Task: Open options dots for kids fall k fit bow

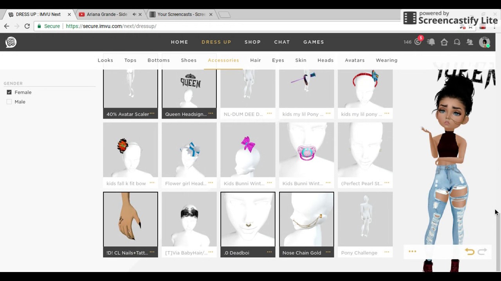Action: [x=152, y=183]
